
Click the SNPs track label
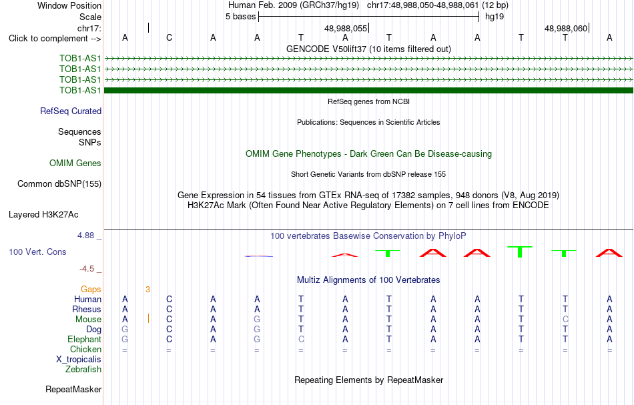click(x=90, y=142)
